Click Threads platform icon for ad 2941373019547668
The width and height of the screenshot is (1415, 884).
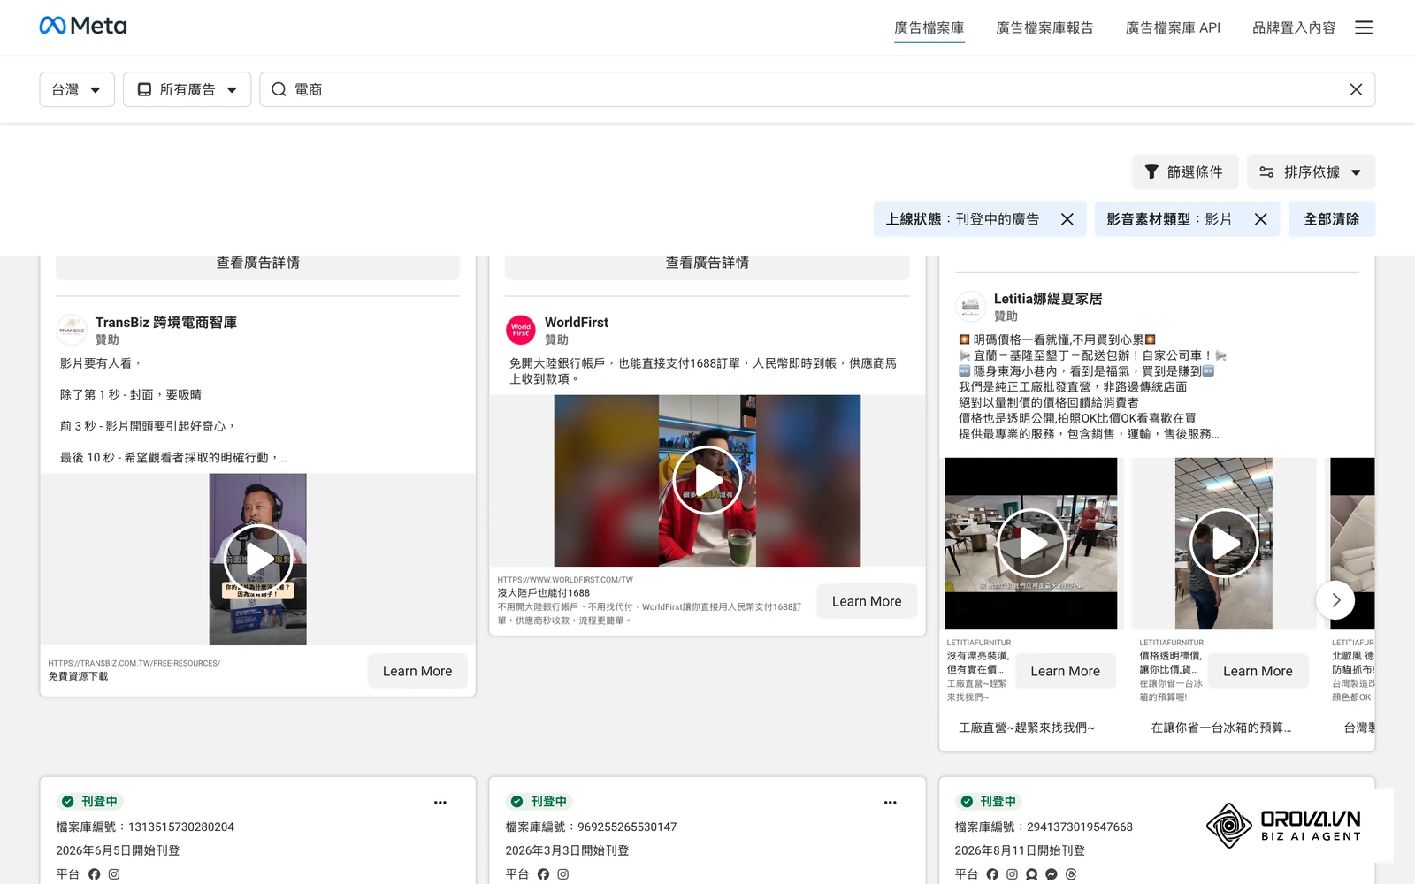tap(1071, 874)
